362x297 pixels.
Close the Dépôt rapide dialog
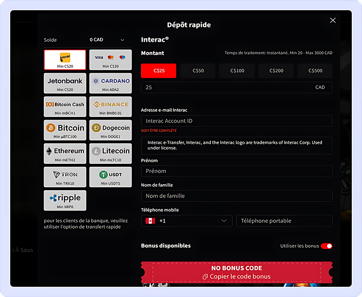(x=333, y=20)
